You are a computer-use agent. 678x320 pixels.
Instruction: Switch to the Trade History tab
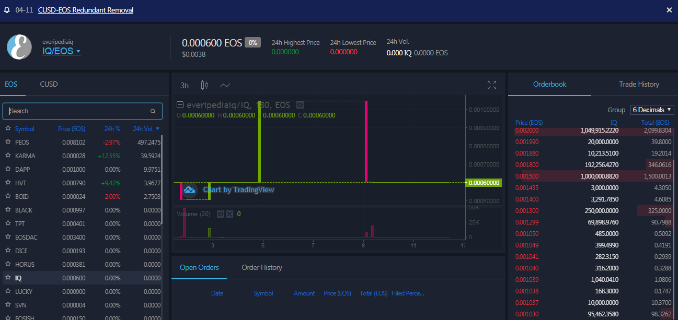[x=639, y=84]
